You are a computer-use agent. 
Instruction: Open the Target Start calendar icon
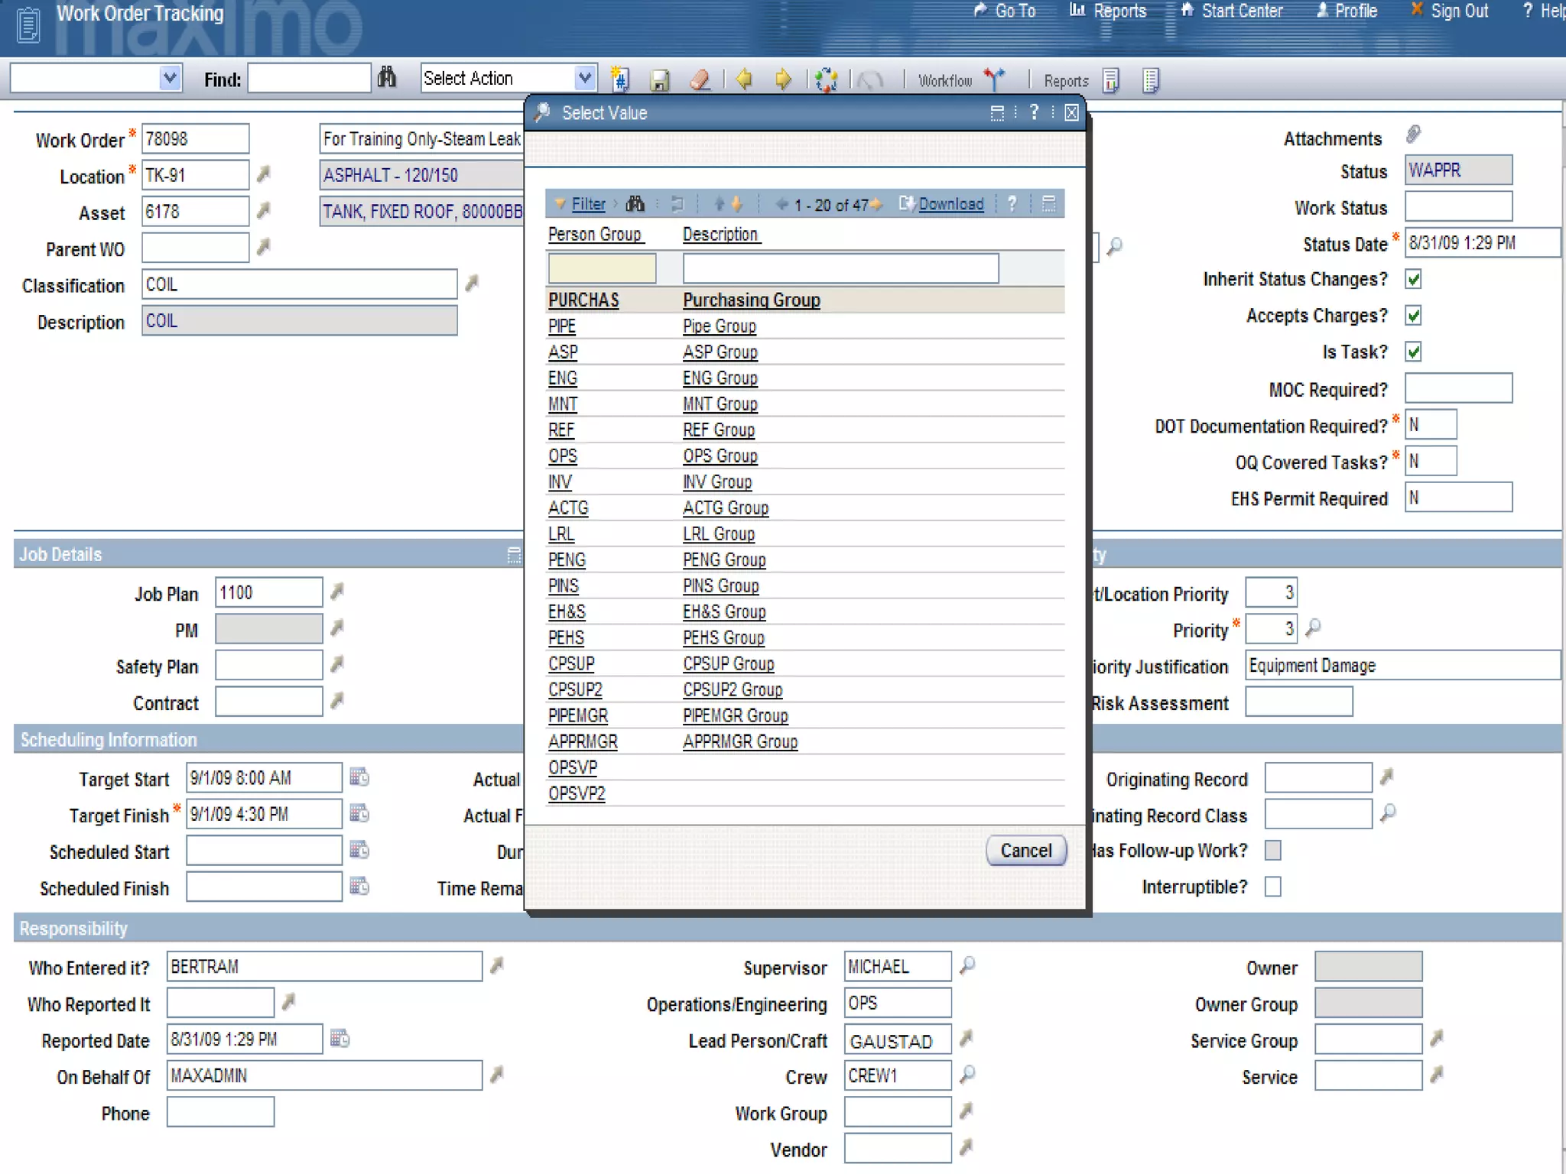coord(359,777)
